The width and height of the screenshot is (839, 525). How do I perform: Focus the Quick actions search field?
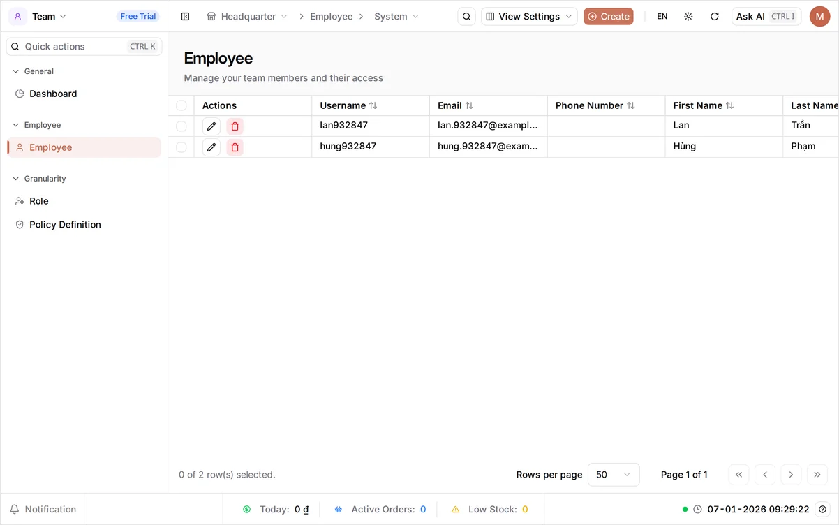click(x=84, y=47)
